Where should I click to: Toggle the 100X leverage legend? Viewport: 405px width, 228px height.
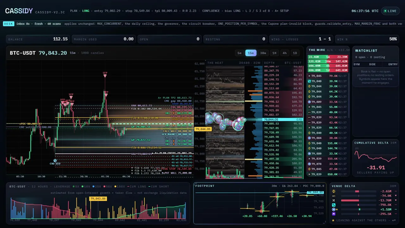pyautogui.click(x=120, y=187)
